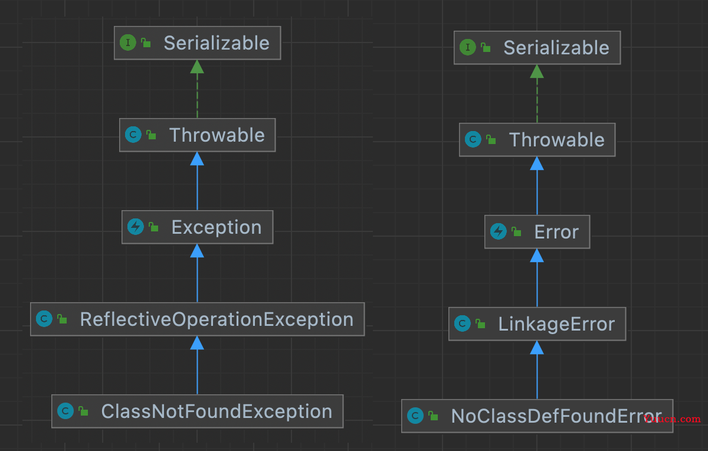Image resolution: width=708 pixels, height=451 pixels.
Task: Select the Exception label text
Action: pos(217,227)
